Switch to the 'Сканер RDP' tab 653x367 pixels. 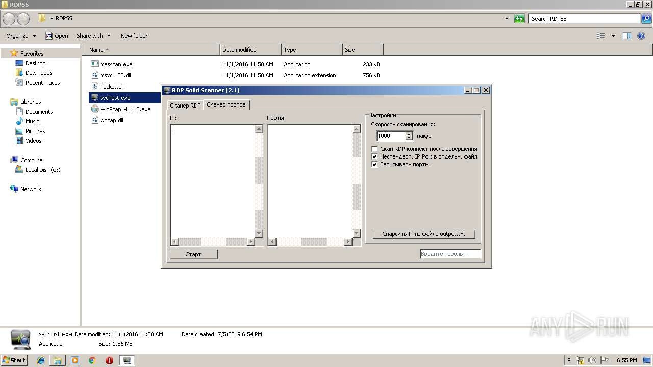pos(185,106)
